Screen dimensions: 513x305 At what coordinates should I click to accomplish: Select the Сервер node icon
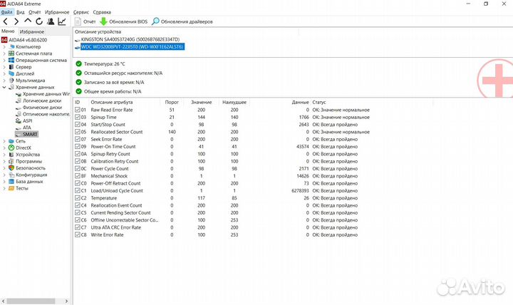[x=12, y=67]
